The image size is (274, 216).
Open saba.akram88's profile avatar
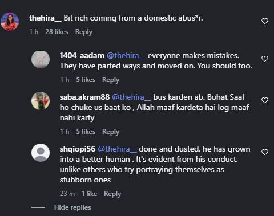(41, 101)
